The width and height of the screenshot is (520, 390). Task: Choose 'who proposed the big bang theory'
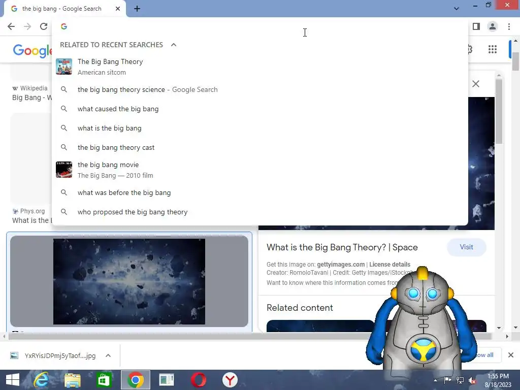[x=260, y=212]
